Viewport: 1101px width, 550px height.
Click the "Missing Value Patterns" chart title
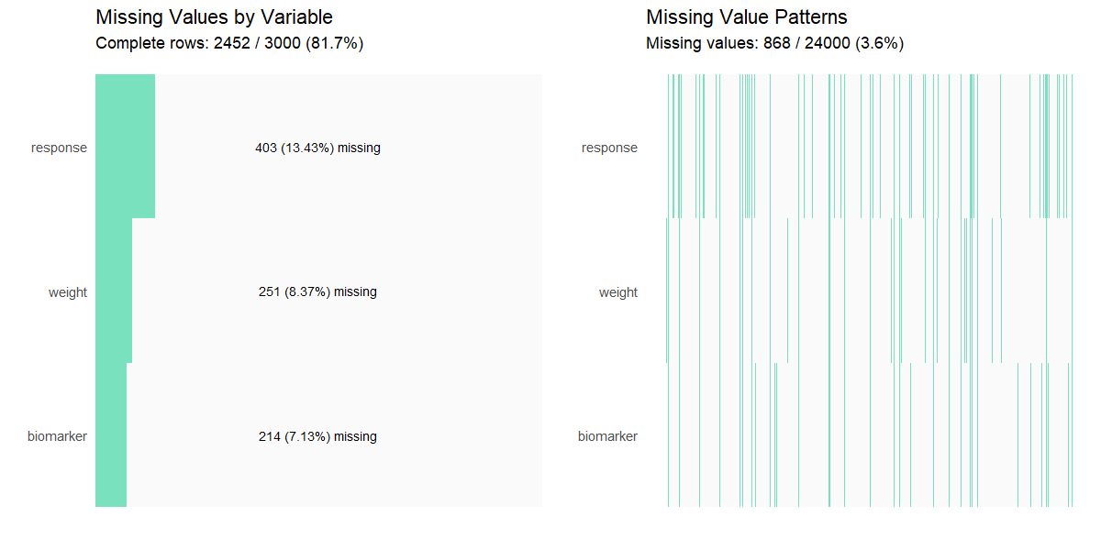tap(747, 17)
